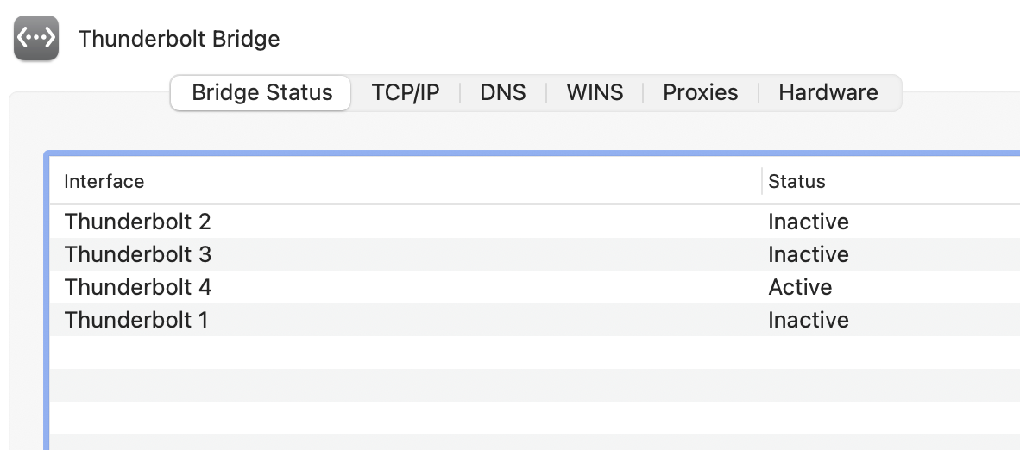Click the Inactive status for Thunderbolt 2

click(x=809, y=222)
